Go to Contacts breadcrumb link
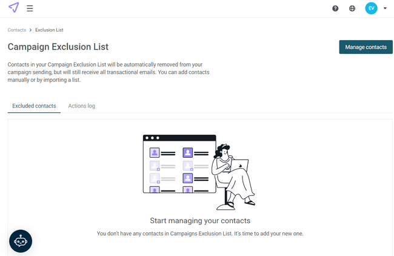The image size is (394, 256). pyautogui.click(x=17, y=30)
